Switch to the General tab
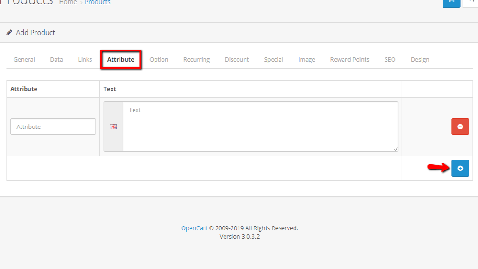 pos(24,59)
